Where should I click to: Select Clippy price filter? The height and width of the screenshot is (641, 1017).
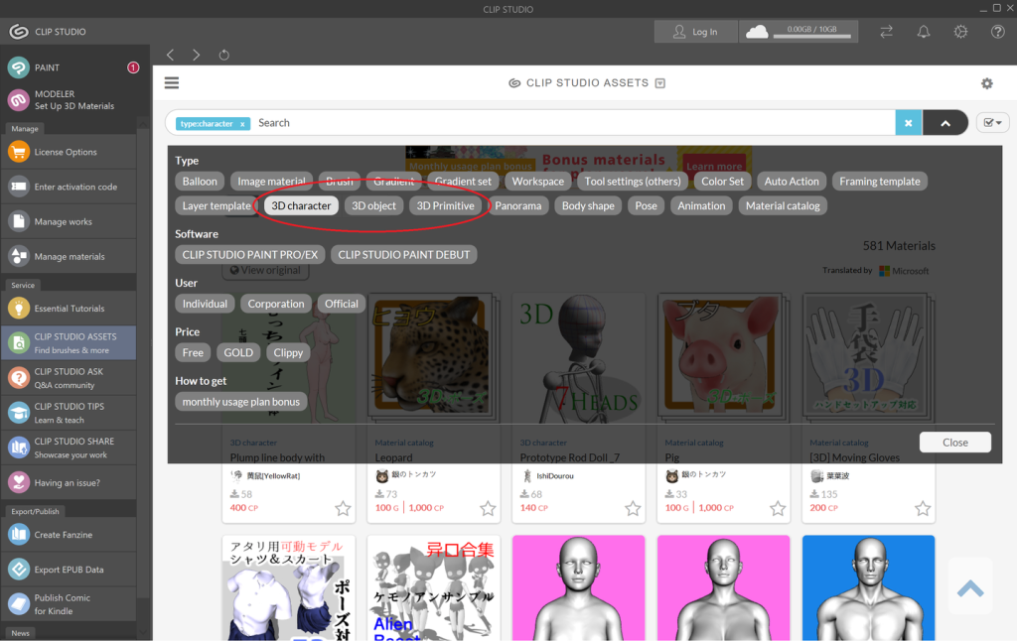click(x=288, y=352)
